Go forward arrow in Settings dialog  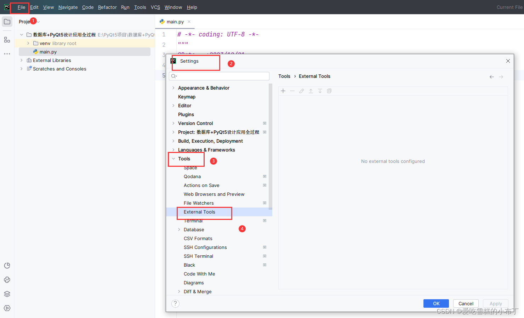coord(501,77)
